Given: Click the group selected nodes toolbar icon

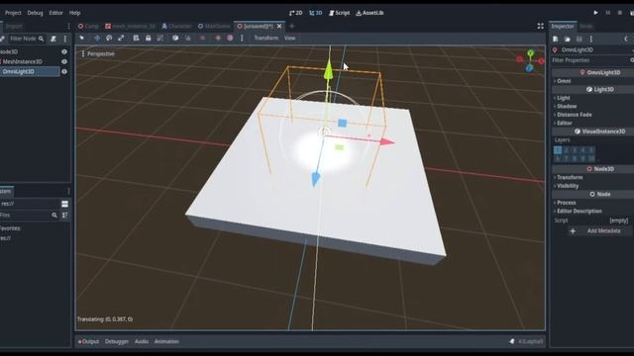Looking at the screenshot, I should (160, 38).
